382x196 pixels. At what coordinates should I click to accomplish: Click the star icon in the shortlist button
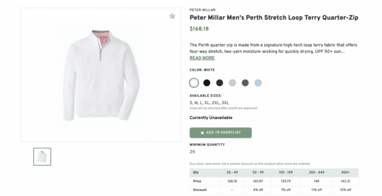click(x=202, y=133)
